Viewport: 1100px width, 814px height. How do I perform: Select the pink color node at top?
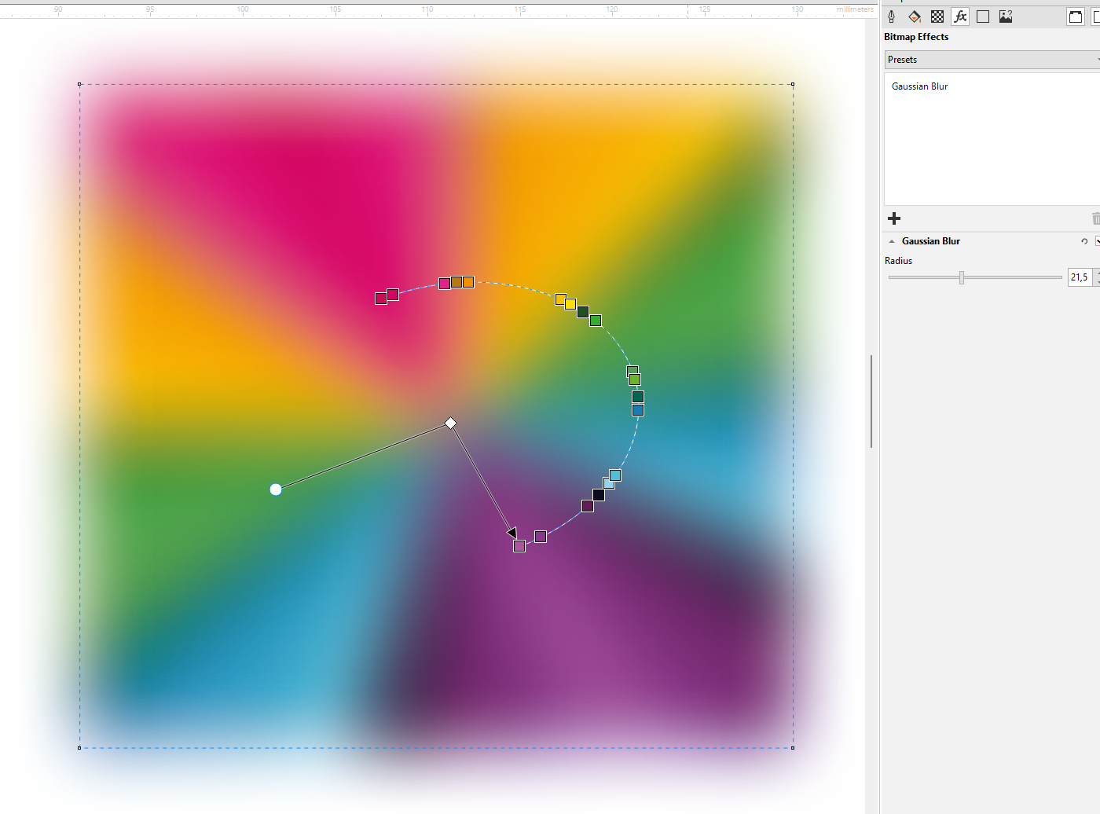click(445, 284)
